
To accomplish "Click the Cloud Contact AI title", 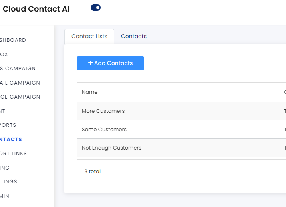I will (36, 9).
